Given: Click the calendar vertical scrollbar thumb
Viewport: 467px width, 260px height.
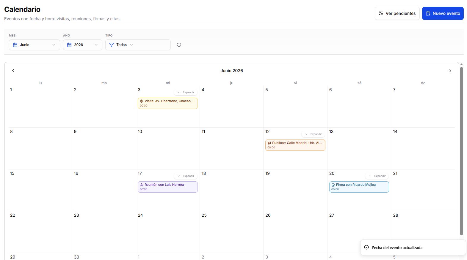Looking at the screenshot, I should click(461, 151).
